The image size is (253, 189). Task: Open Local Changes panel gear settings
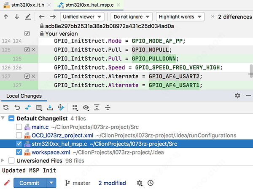tap(237, 96)
